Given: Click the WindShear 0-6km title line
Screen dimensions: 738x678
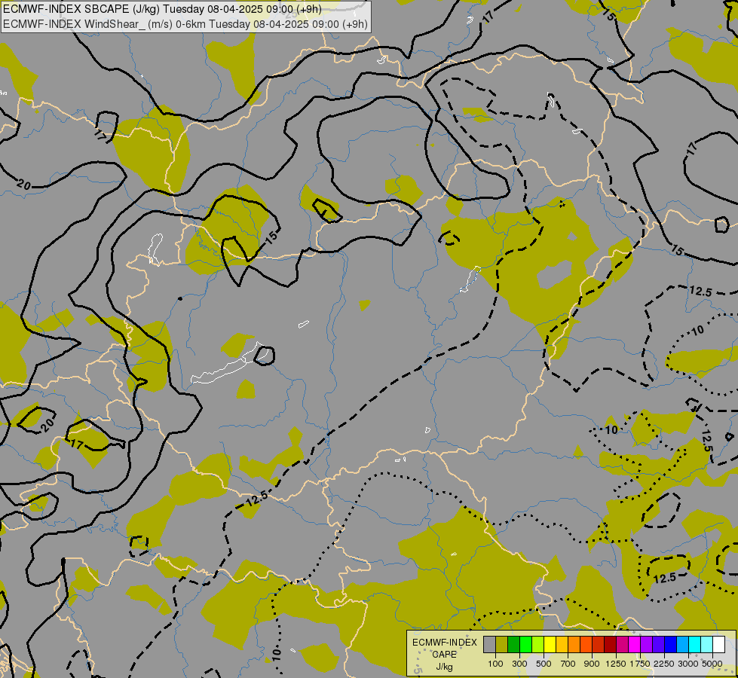Looking at the screenshot, I should pos(185,24).
